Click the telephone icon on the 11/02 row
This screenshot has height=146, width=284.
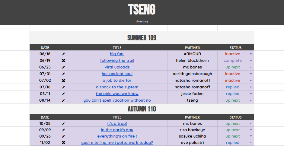click(63, 143)
